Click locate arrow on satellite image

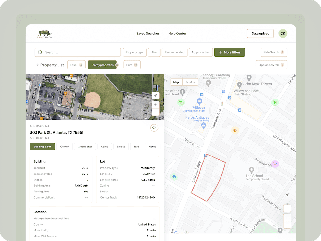(156, 96)
